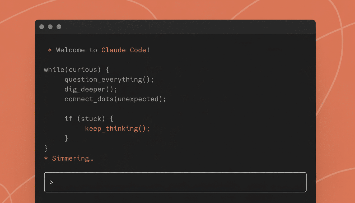The image size is (355, 203).
Task: Click the Simmering status label
Action: [70, 158]
